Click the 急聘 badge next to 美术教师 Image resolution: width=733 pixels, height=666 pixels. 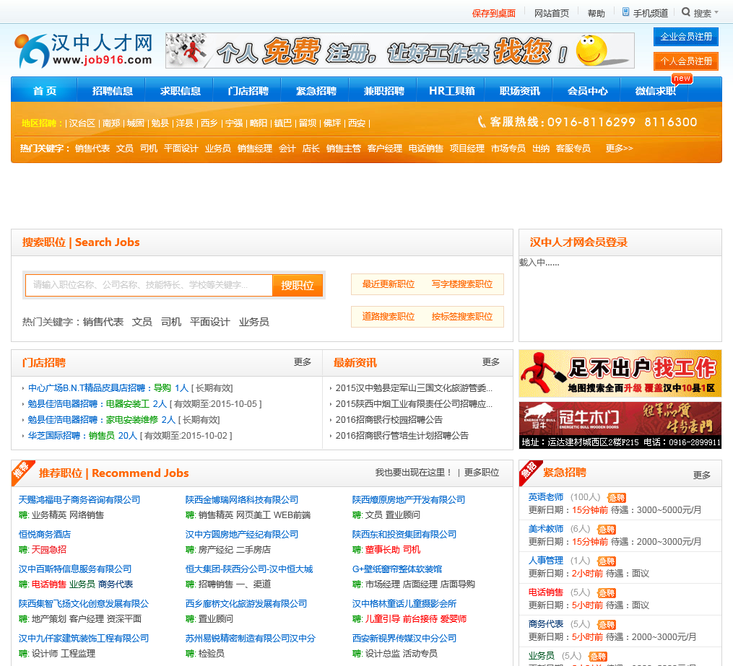click(607, 530)
